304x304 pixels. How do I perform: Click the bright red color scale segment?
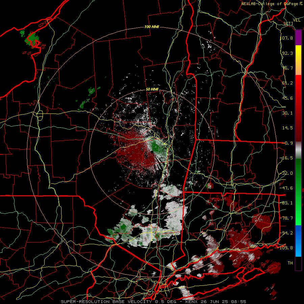click(298, 108)
